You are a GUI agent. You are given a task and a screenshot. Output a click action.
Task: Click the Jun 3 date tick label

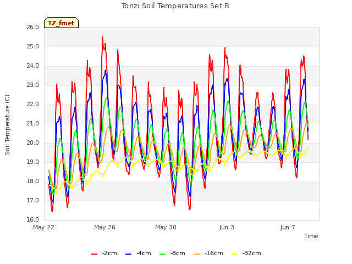tap(227, 227)
